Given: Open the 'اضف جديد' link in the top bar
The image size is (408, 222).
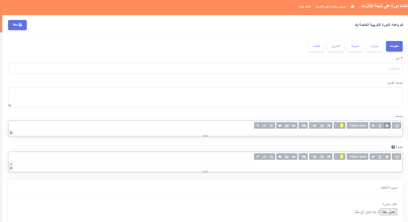Looking at the screenshot, I should (x=305, y=7).
